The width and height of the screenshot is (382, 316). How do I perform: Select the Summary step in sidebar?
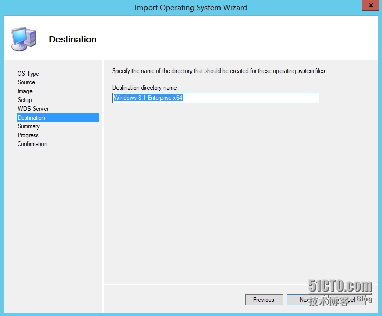click(x=28, y=126)
